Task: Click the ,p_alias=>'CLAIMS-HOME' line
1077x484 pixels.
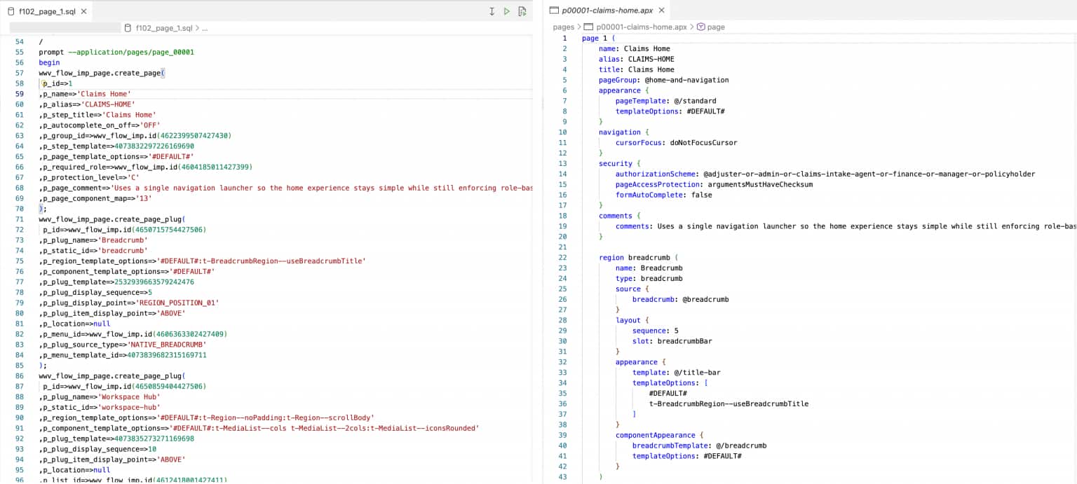Action: click(x=87, y=104)
